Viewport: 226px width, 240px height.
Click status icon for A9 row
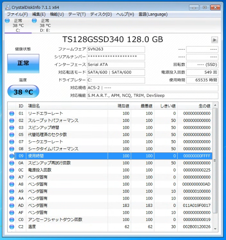12,191
